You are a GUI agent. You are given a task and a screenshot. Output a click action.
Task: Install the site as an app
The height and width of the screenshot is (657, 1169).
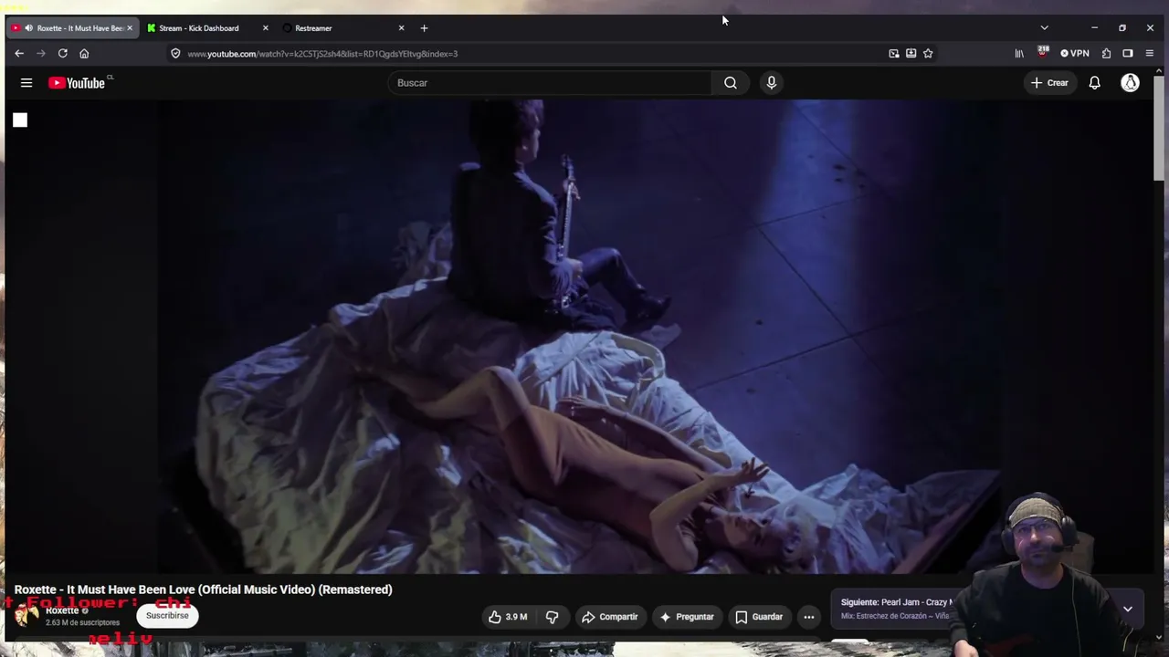[911, 54]
